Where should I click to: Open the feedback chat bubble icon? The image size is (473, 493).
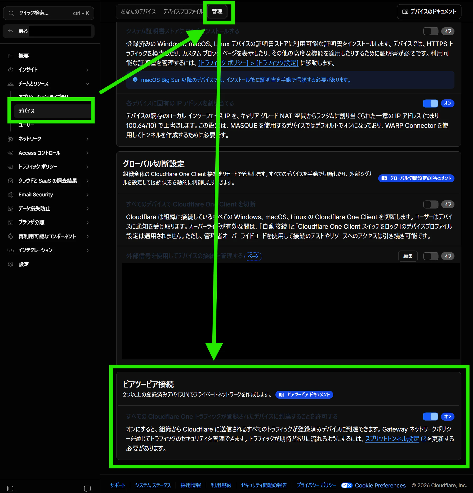pyautogui.click(x=87, y=488)
